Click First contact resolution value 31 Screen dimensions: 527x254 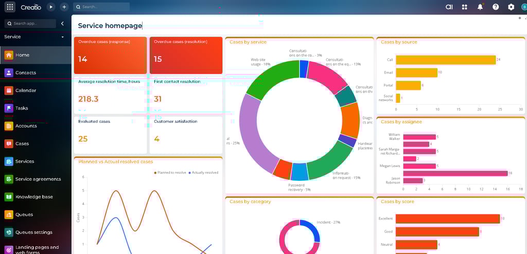point(158,99)
